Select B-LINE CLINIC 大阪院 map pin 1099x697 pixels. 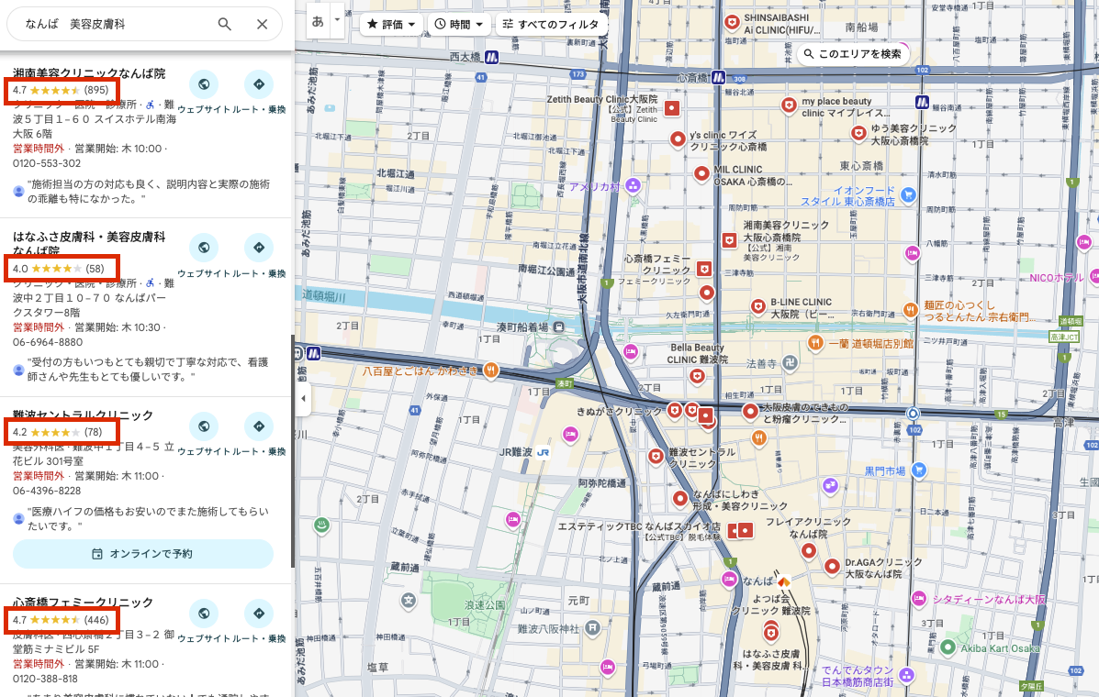coord(757,306)
